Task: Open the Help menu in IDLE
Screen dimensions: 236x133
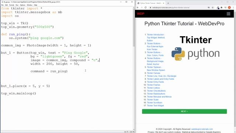Action: (35, 5)
